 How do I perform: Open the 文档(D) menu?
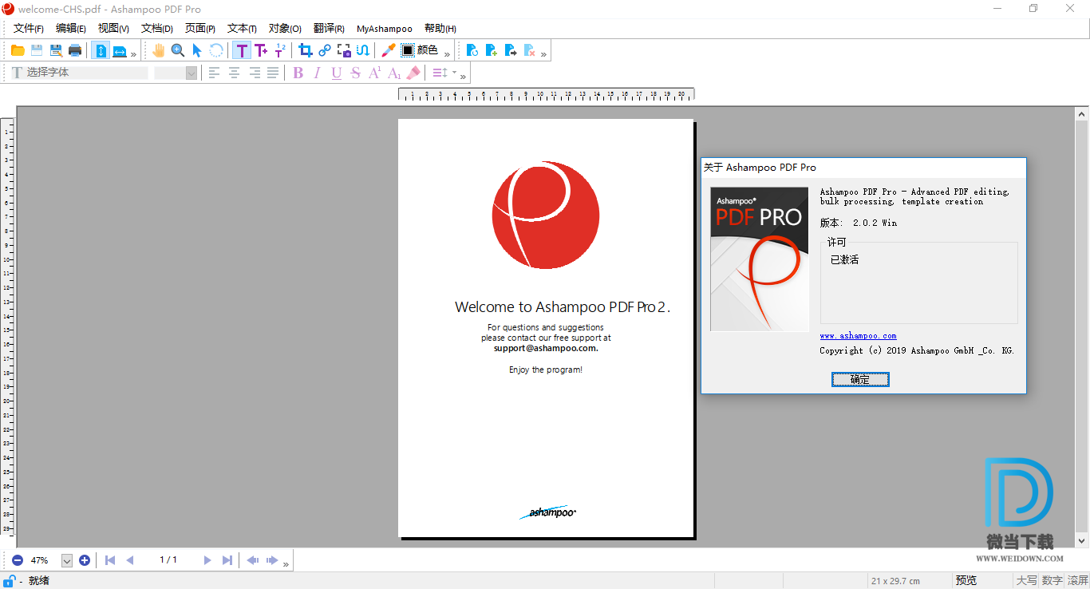click(x=157, y=29)
